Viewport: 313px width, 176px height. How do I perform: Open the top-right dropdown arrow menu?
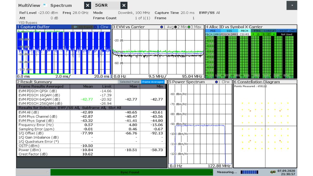(292, 5)
